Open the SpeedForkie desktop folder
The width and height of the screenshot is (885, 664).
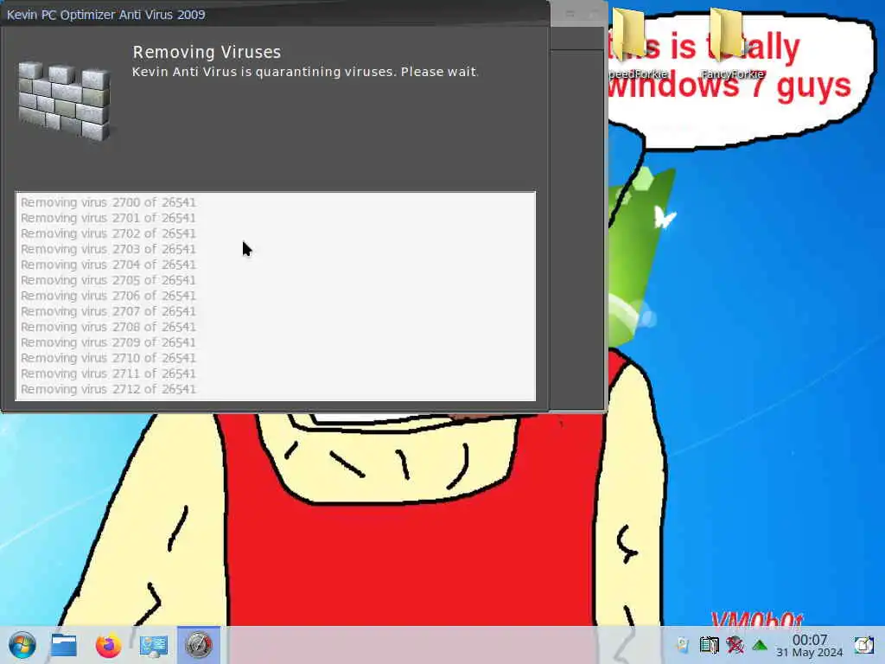(637, 44)
